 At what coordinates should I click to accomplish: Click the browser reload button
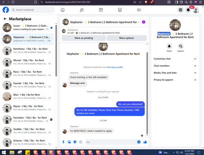click(x=13, y=2)
